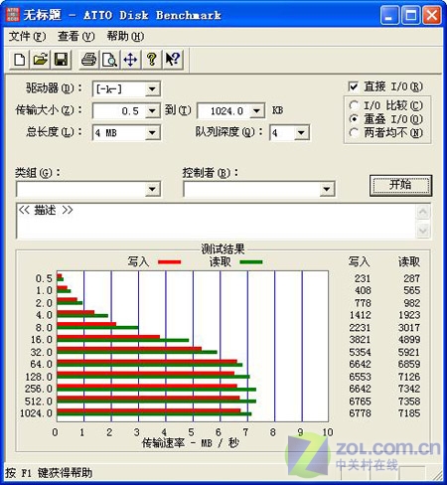Click the 测试结果 group title
Screen dimensions: 447x485
pos(223,248)
